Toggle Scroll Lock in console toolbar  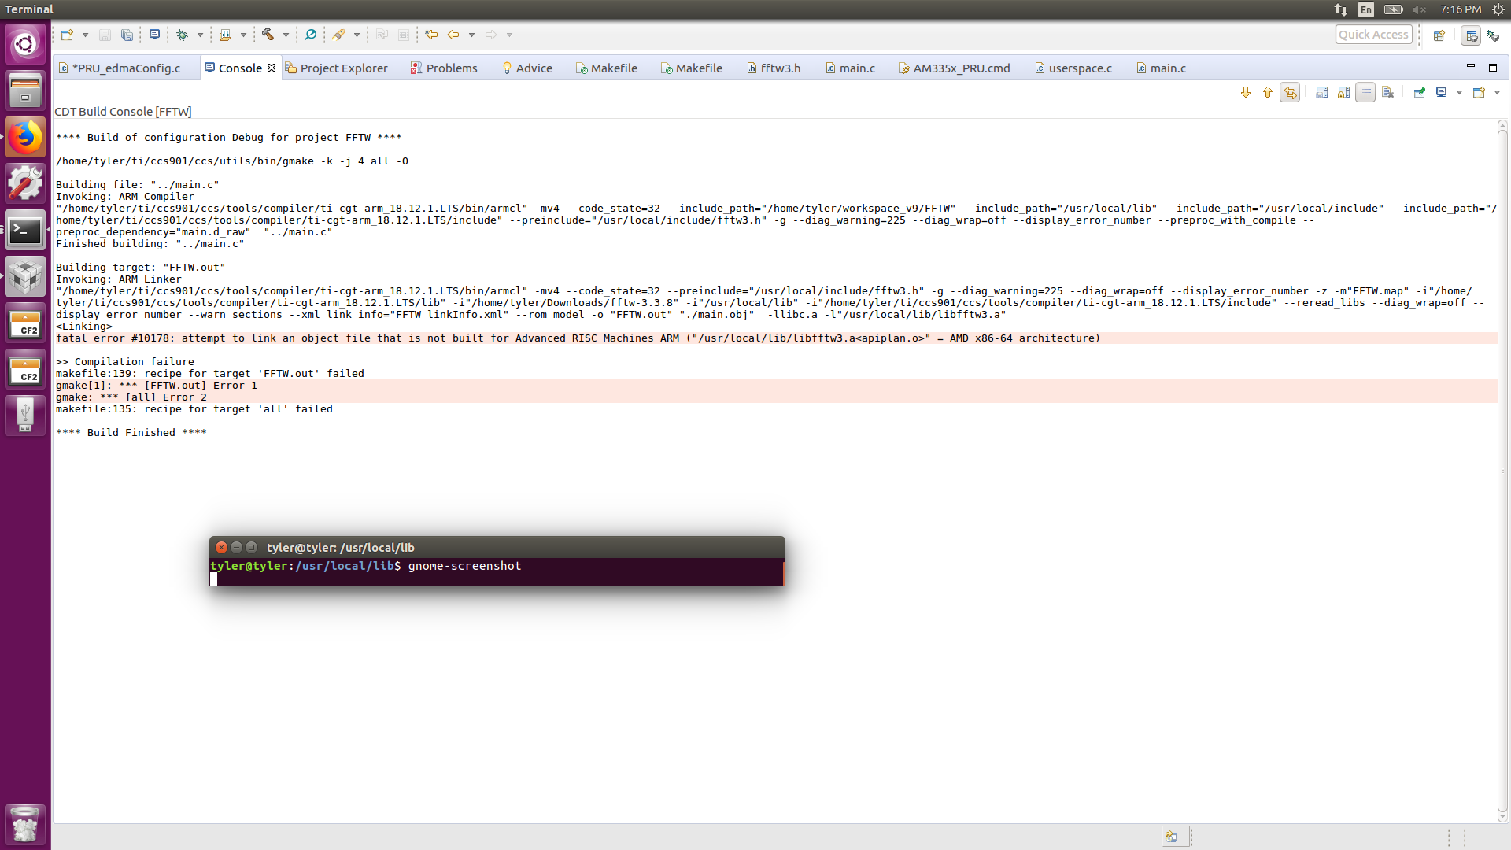[x=1343, y=93]
